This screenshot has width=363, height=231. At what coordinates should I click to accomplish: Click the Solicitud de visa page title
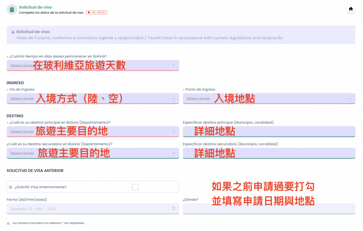click(35, 7)
